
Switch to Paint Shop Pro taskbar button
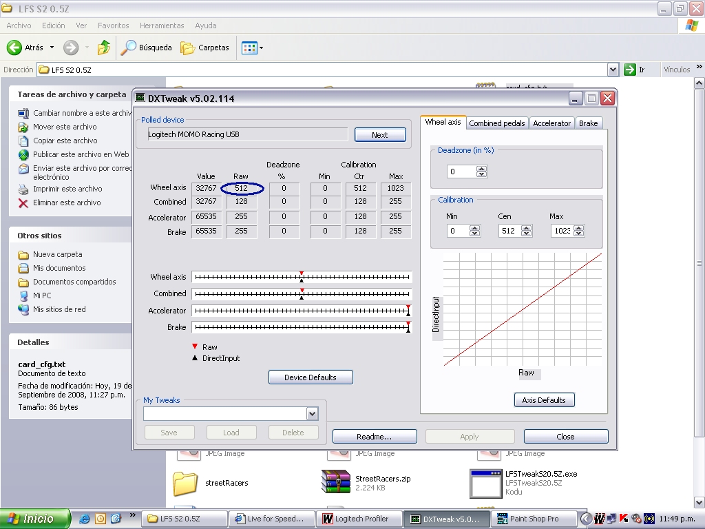coord(534,519)
